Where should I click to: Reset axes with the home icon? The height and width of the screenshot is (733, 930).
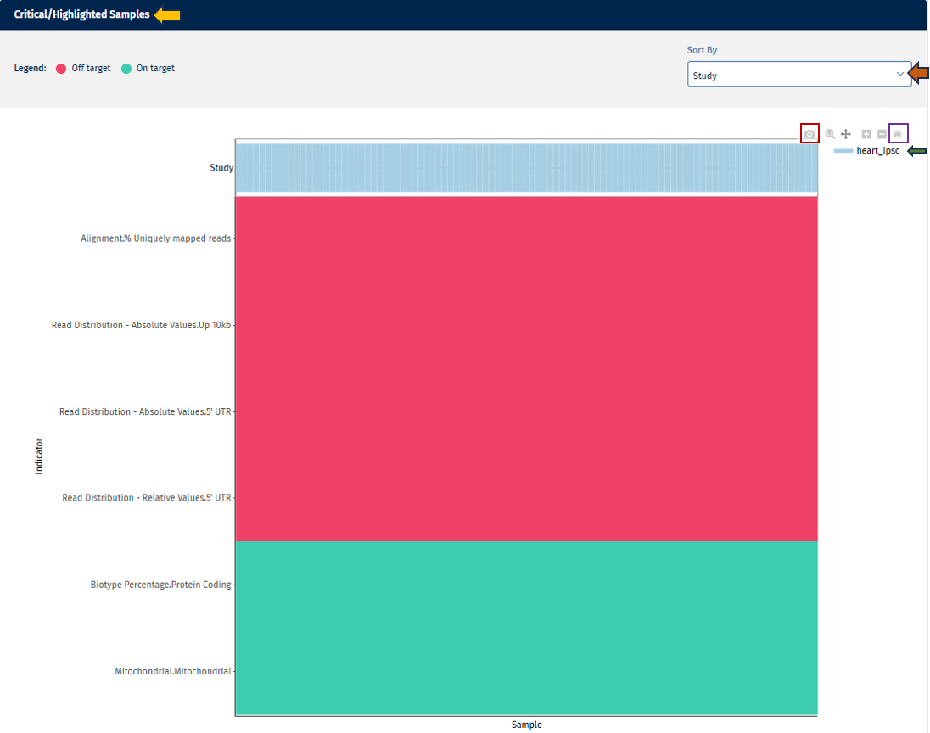(898, 133)
